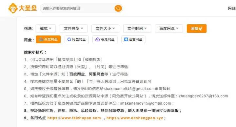Click the orange search magnifier button
The width and height of the screenshot is (236, 127).
click(118, 8)
